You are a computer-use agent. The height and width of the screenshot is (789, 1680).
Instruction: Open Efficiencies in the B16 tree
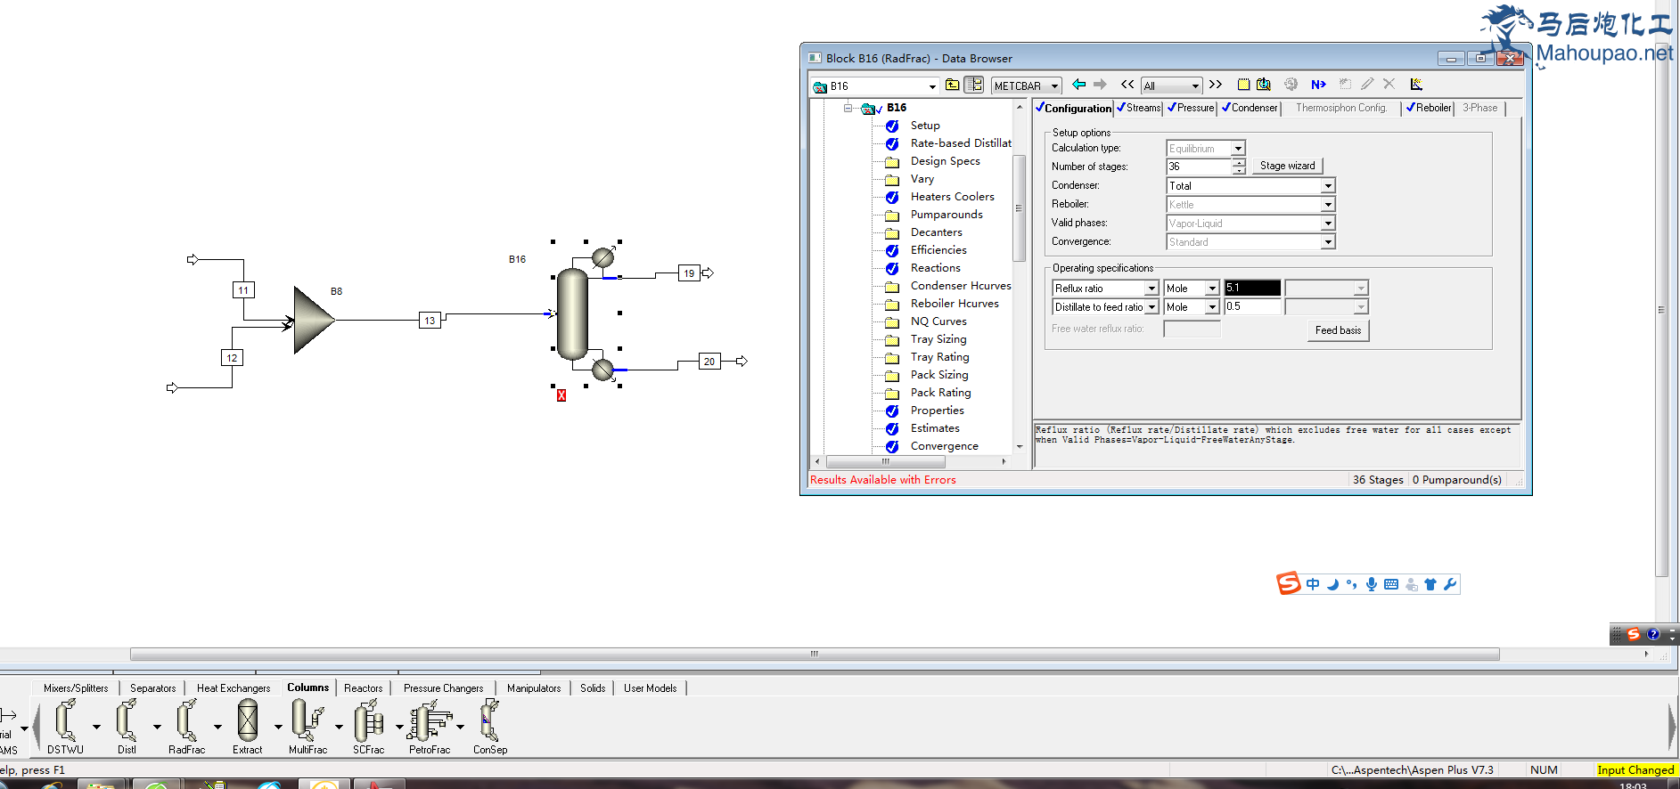coord(938,250)
